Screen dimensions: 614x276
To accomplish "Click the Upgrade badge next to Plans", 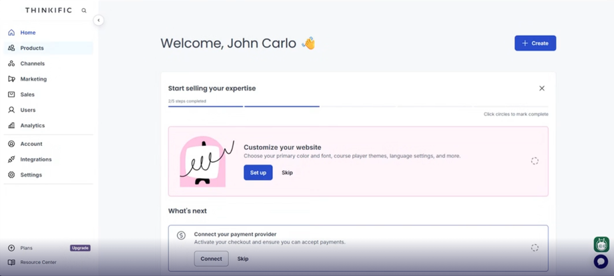I will [x=80, y=248].
